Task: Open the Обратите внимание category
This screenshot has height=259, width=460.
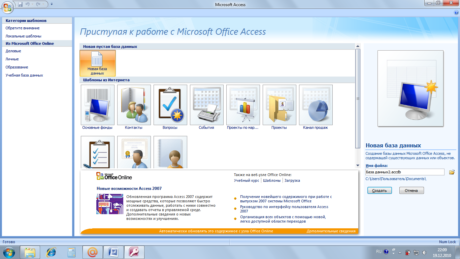Action: 23,28
